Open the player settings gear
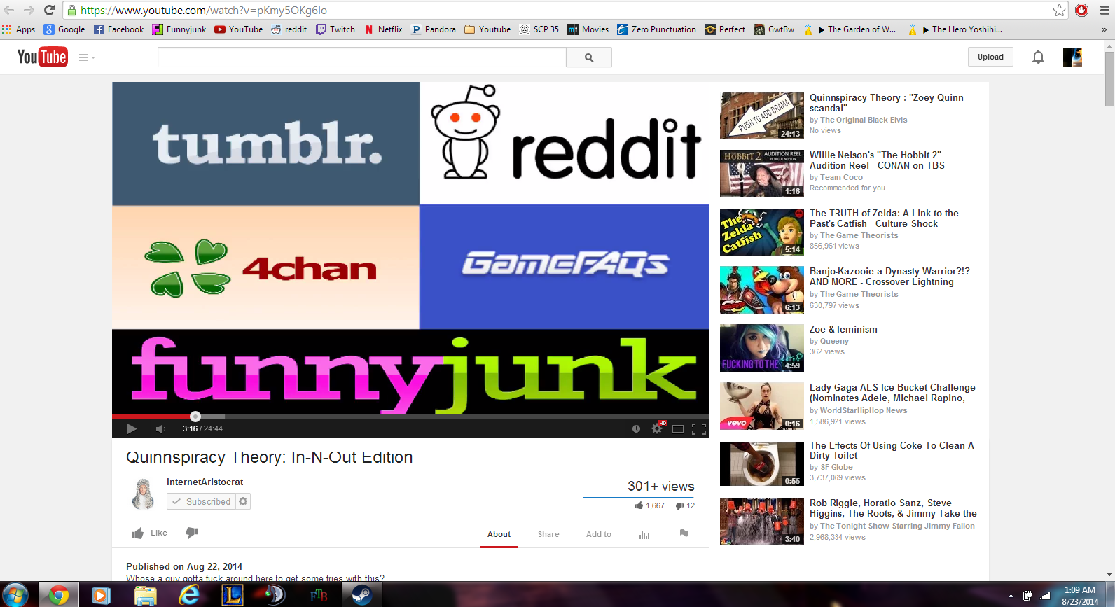 tap(657, 428)
